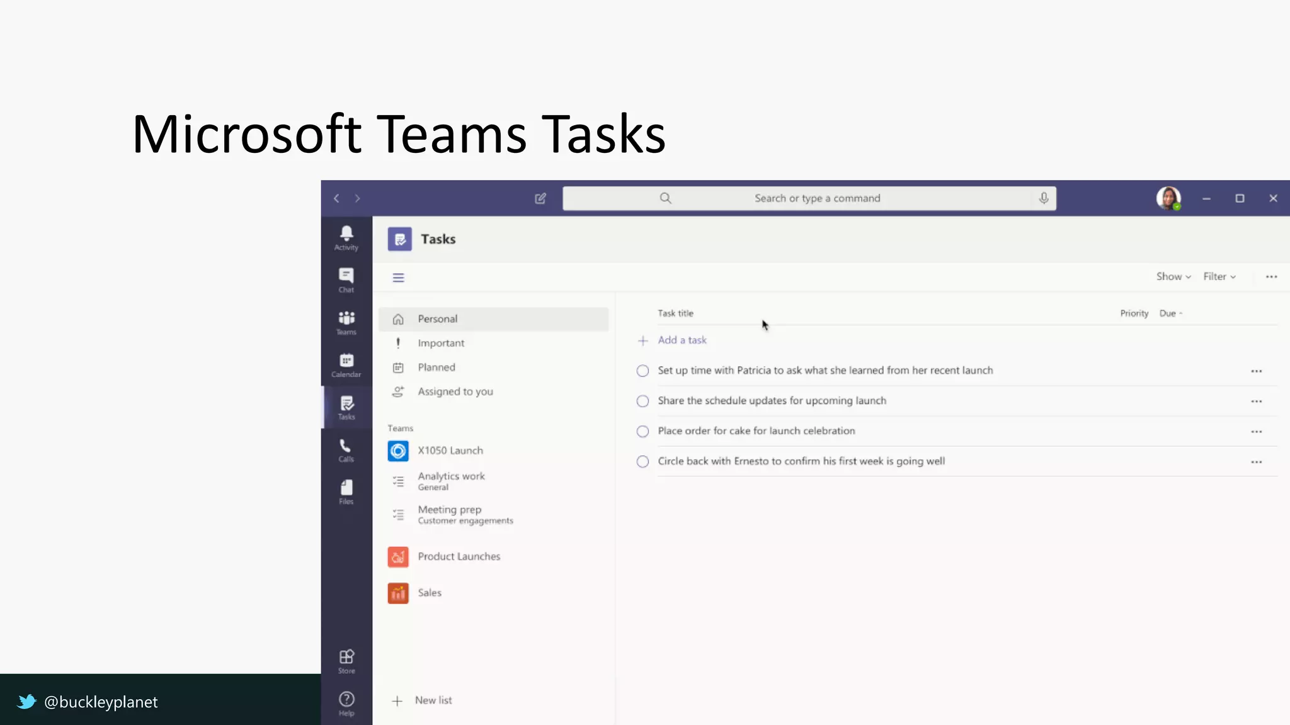Screen dimensions: 1290x725
Task: Go forward with the right arrow
Action: pyautogui.click(x=357, y=198)
